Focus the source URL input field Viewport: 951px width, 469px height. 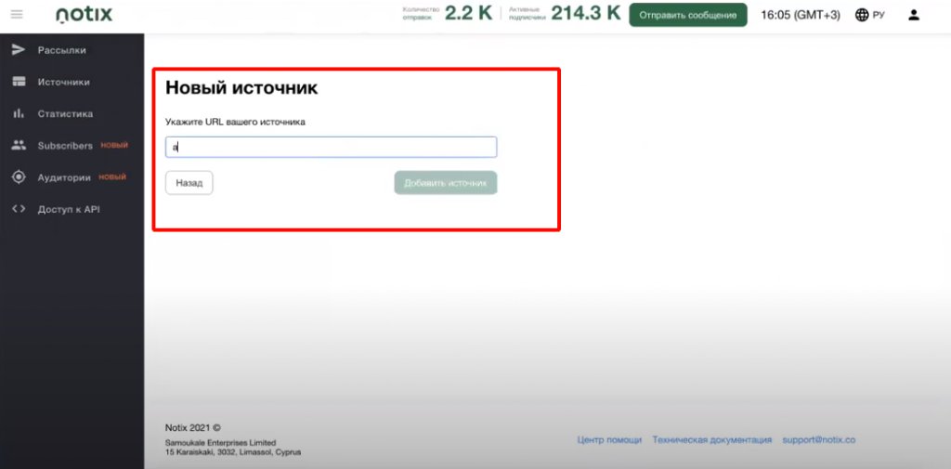point(332,147)
